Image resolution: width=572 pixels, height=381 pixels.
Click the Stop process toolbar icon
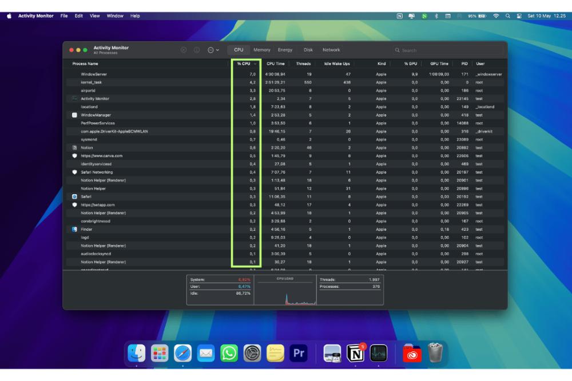(184, 50)
